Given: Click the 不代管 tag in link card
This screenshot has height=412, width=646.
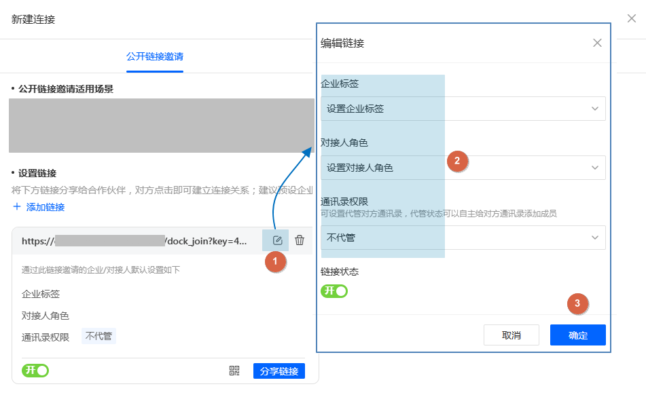Looking at the screenshot, I should (x=98, y=336).
